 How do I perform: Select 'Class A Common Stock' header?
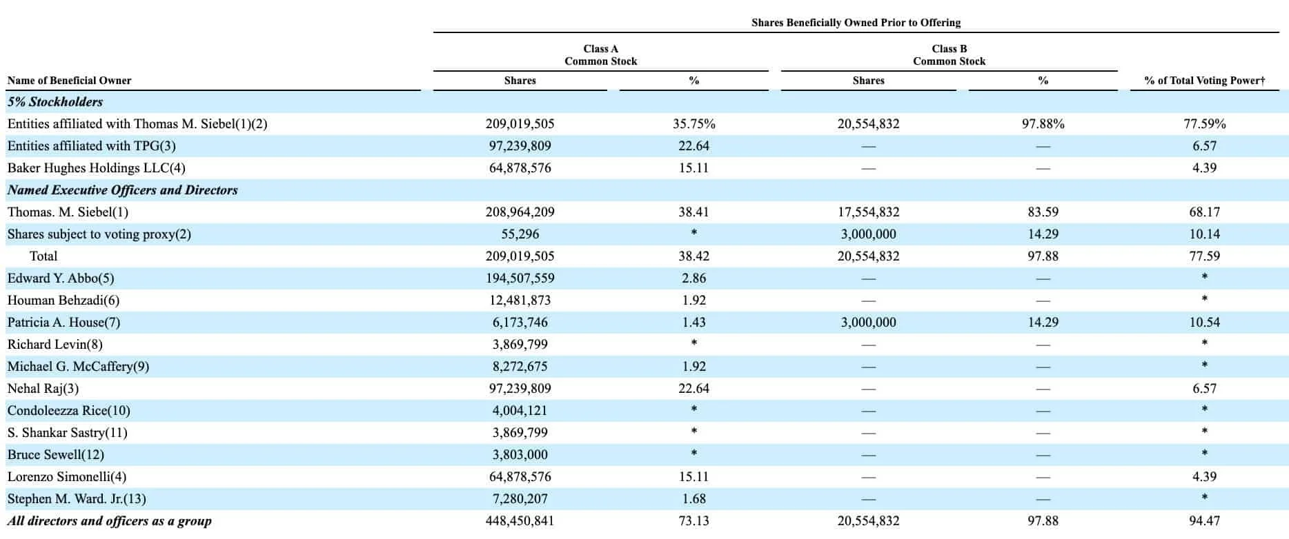coord(601,55)
